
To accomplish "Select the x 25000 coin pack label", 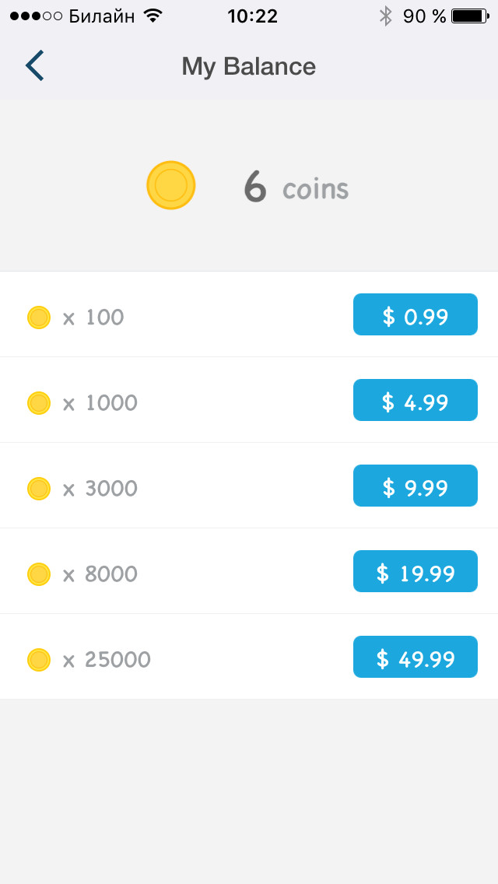I will click(107, 660).
